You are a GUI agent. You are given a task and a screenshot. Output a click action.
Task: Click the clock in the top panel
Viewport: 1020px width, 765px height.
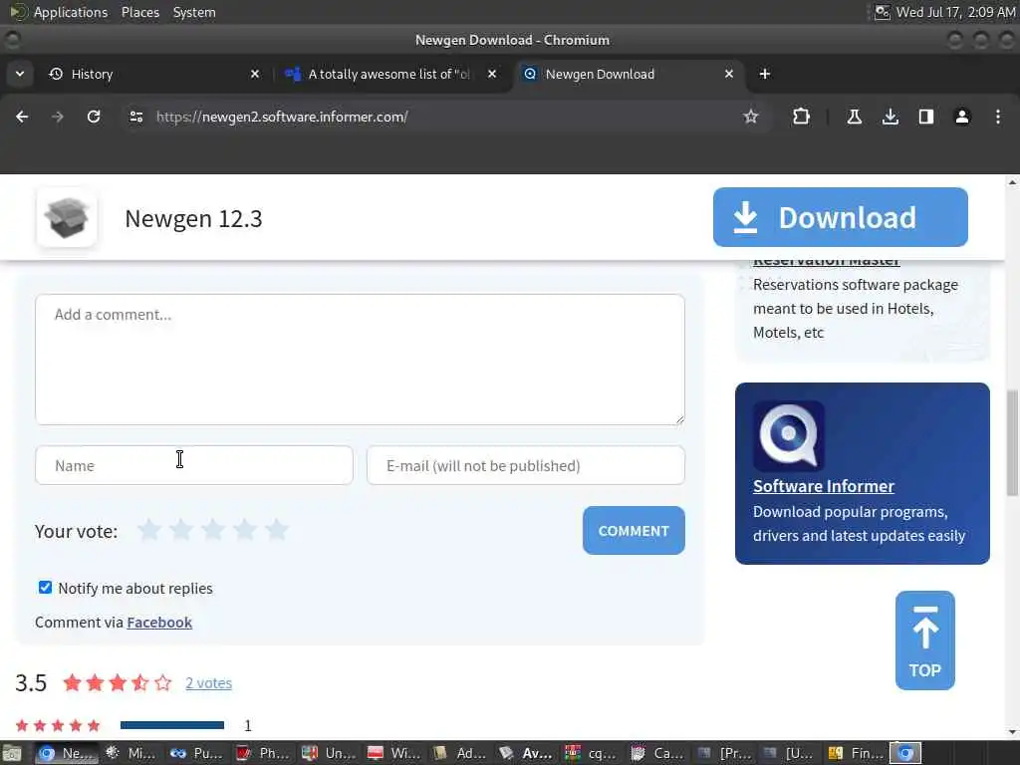coord(955,12)
